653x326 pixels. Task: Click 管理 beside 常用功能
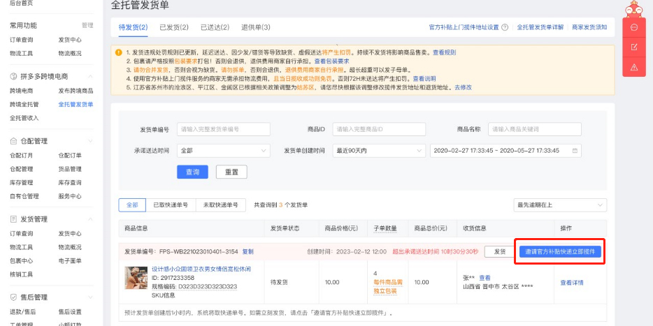click(x=87, y=26)
